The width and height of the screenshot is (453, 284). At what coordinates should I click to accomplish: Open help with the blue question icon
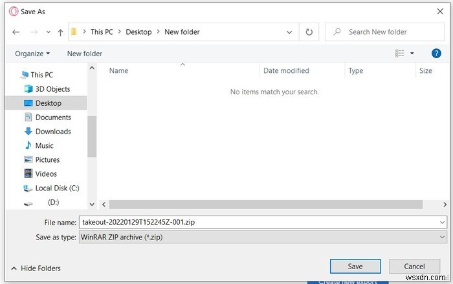436,54
